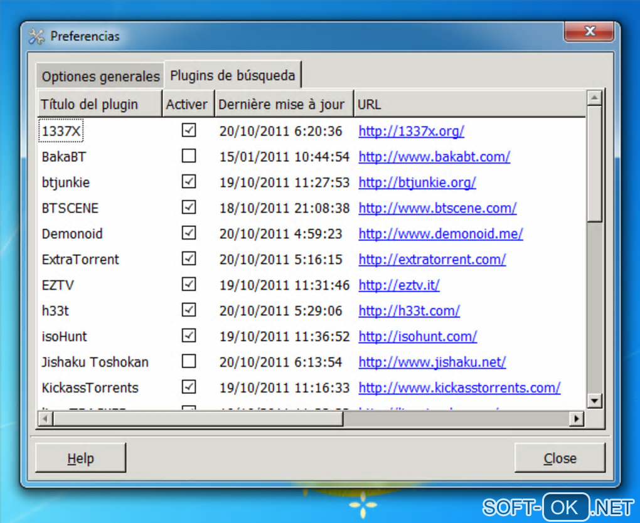Viewport: 640px width, 523px height.
Task: Select the ExtraTorrent plugin name
Action: click(80, 260)
